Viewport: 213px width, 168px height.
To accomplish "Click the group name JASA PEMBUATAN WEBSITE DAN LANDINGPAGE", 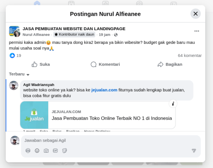I will tap(74, 29).
